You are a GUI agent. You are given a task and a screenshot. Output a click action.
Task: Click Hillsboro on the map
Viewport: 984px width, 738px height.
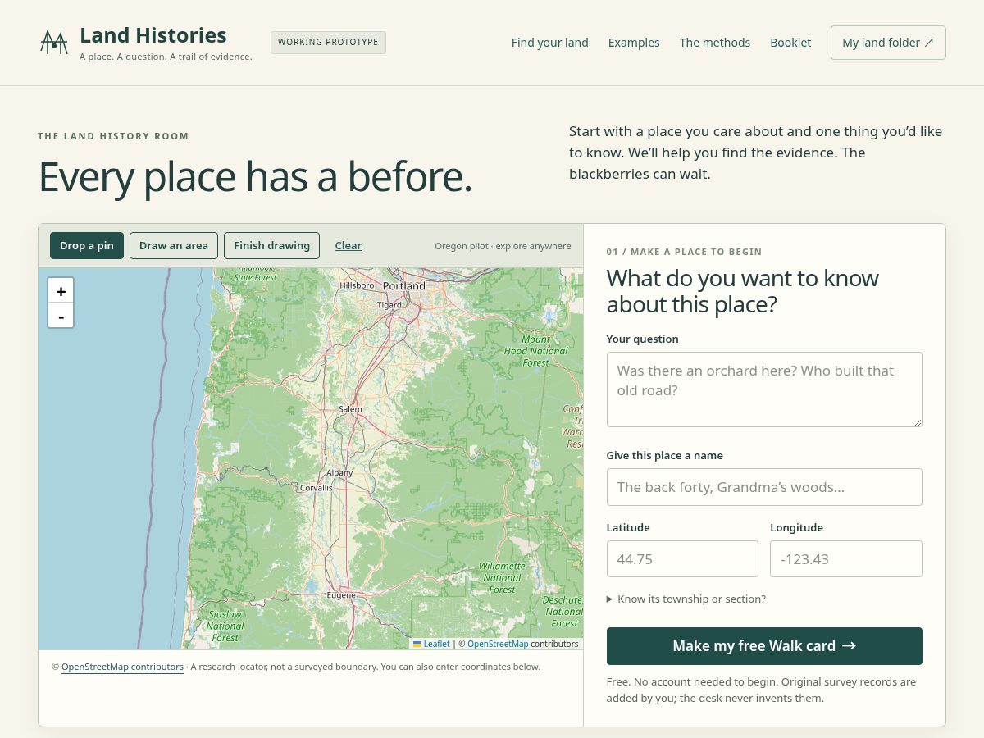coord(357,285)
